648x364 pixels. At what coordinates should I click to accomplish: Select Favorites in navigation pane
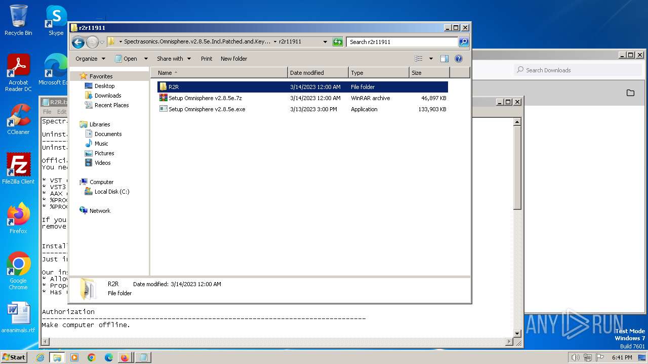101,76
